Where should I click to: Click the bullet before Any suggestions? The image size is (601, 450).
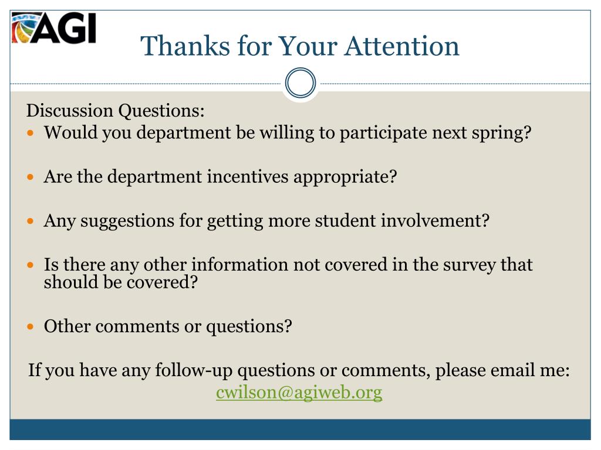tap(31, 221)
